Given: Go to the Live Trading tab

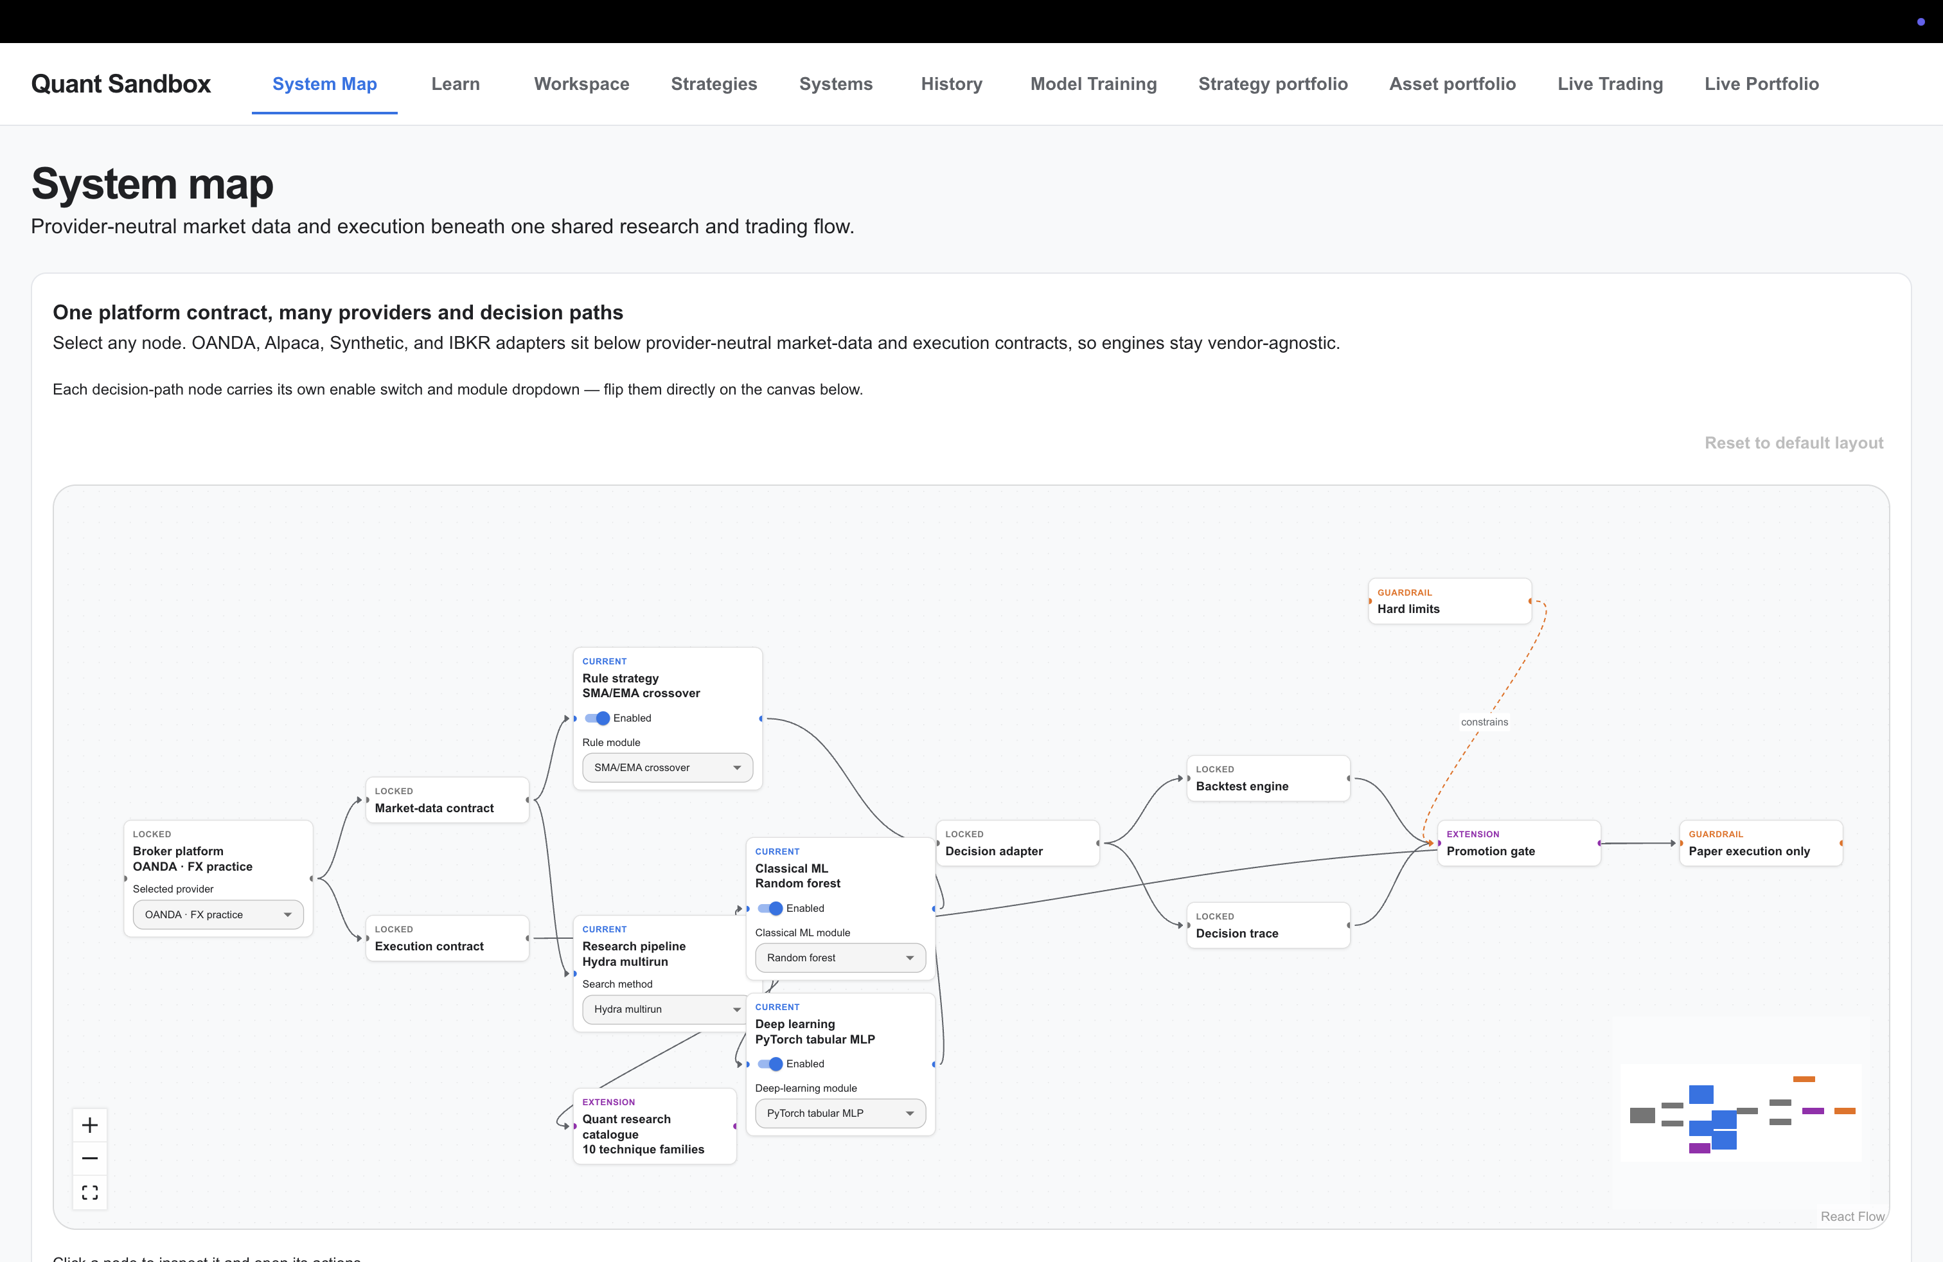Looking at the screenshot, I should [x=1610, y=84].
